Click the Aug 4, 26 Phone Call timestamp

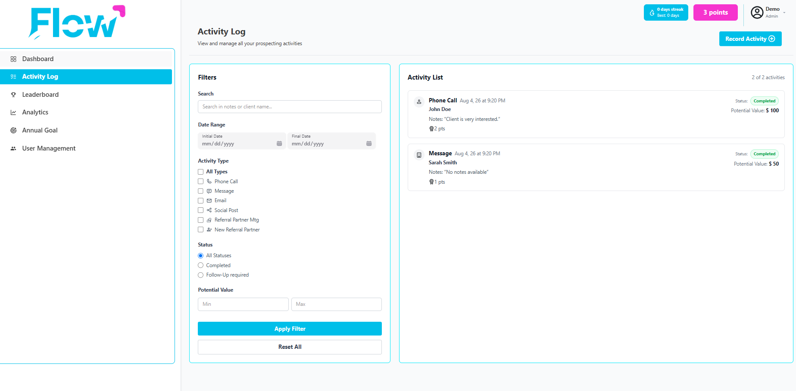pos(482,101)
